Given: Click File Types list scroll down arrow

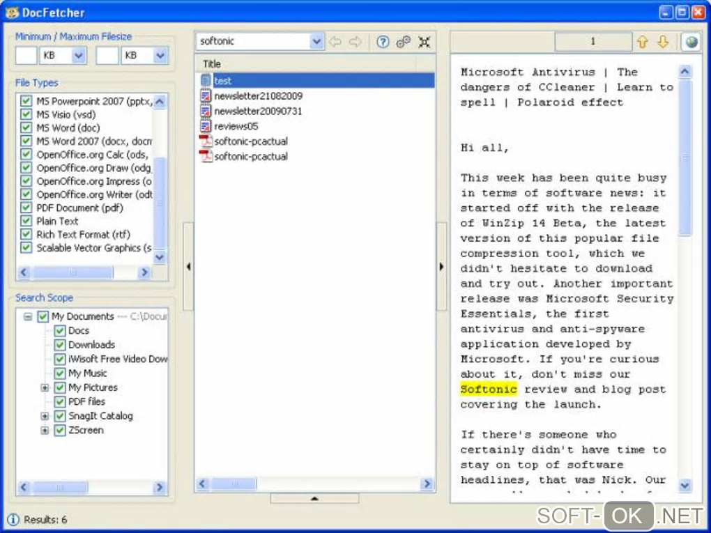Looking at the screenshot, I should [x=160, y=257].
